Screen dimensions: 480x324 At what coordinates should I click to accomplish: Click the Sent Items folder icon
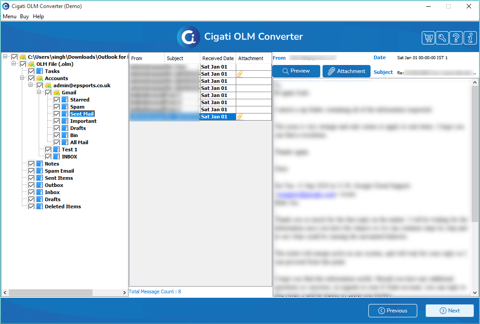click(x=40, y=178)
